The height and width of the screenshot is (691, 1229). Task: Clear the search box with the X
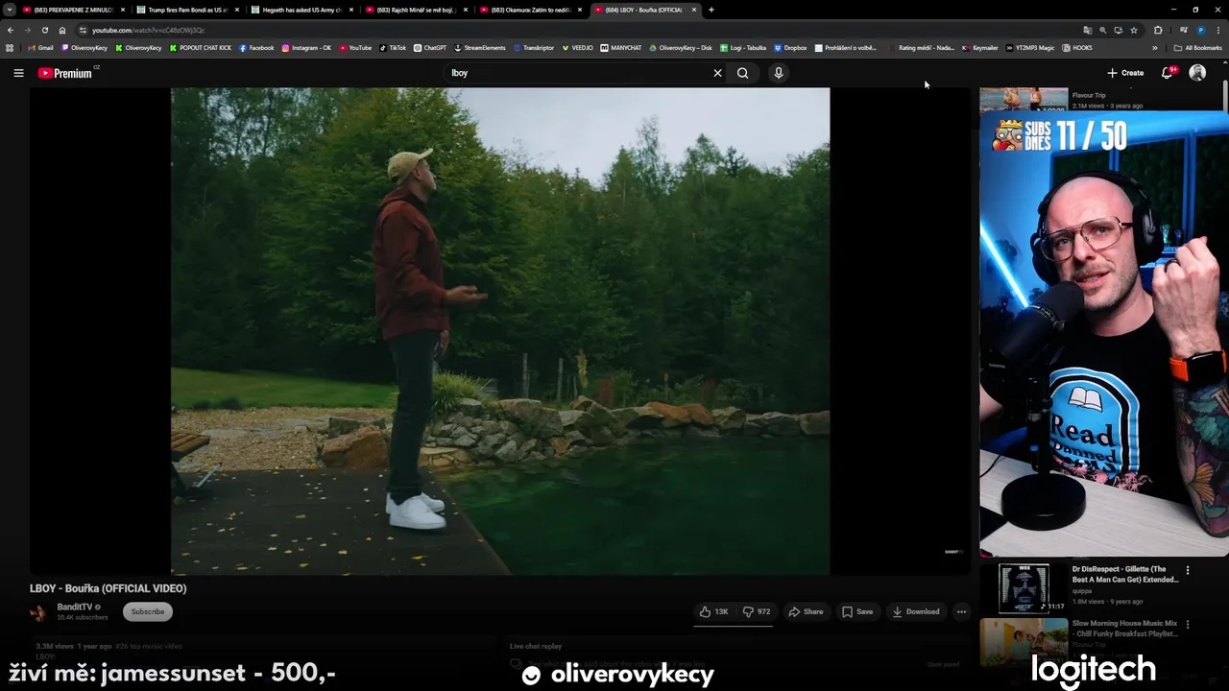tap(717, 73)
